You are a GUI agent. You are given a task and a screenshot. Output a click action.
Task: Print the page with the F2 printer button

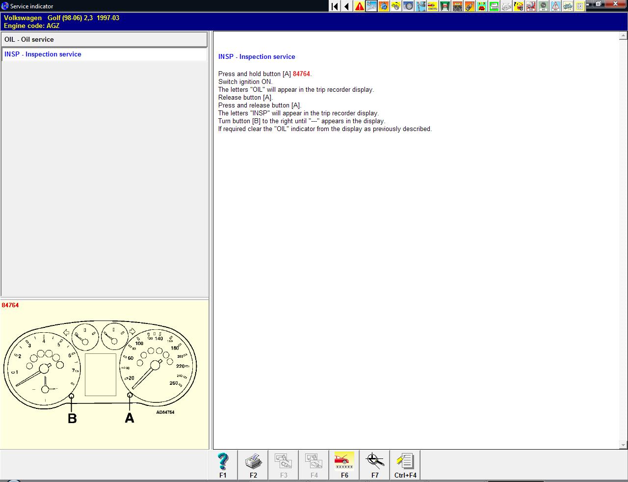(x=253, y=465)
